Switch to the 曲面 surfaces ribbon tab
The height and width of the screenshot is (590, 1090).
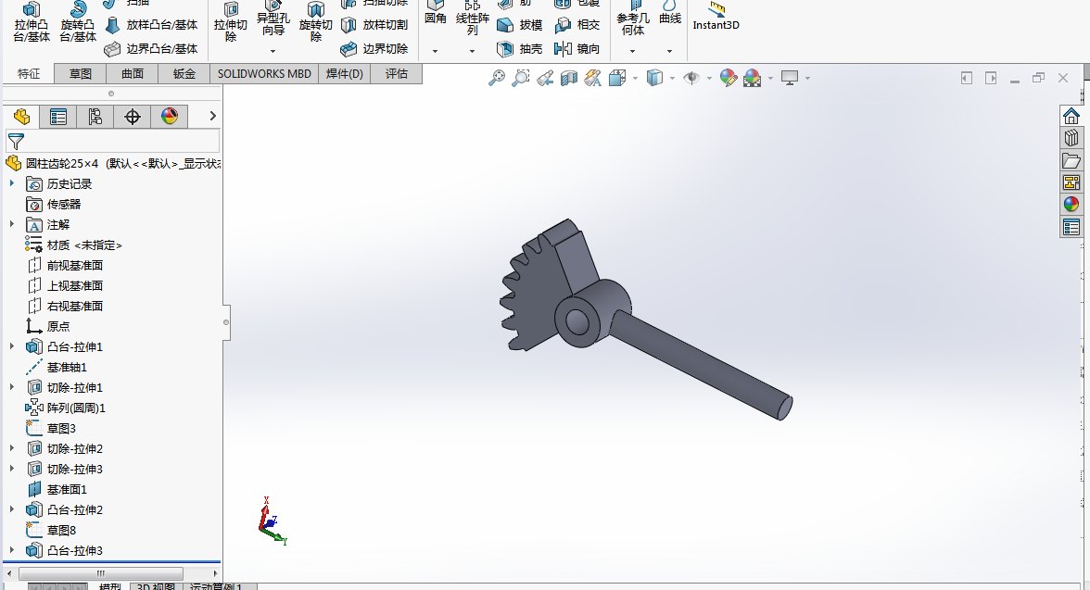132,74
